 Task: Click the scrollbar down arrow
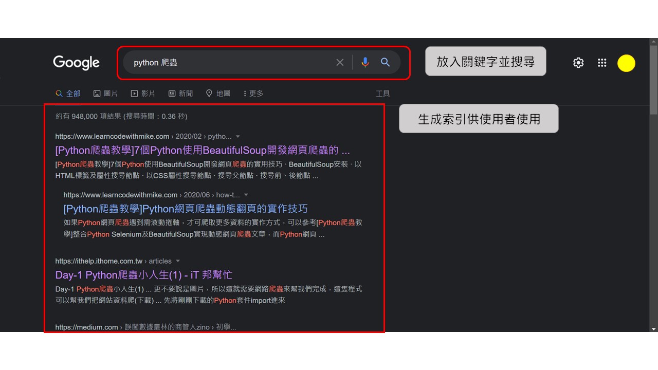(x=653, y=328)
